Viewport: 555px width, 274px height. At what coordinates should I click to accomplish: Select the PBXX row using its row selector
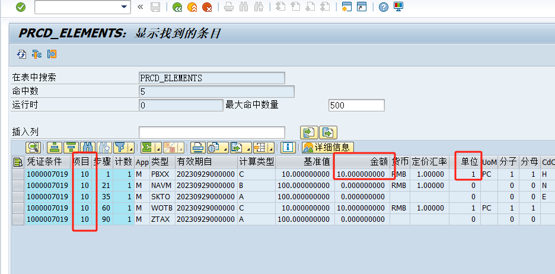pyautogui.click(x=18, y=174)
